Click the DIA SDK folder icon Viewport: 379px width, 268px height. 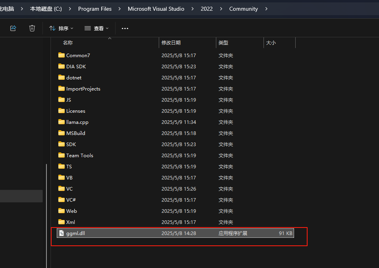(x=62, y=66)
